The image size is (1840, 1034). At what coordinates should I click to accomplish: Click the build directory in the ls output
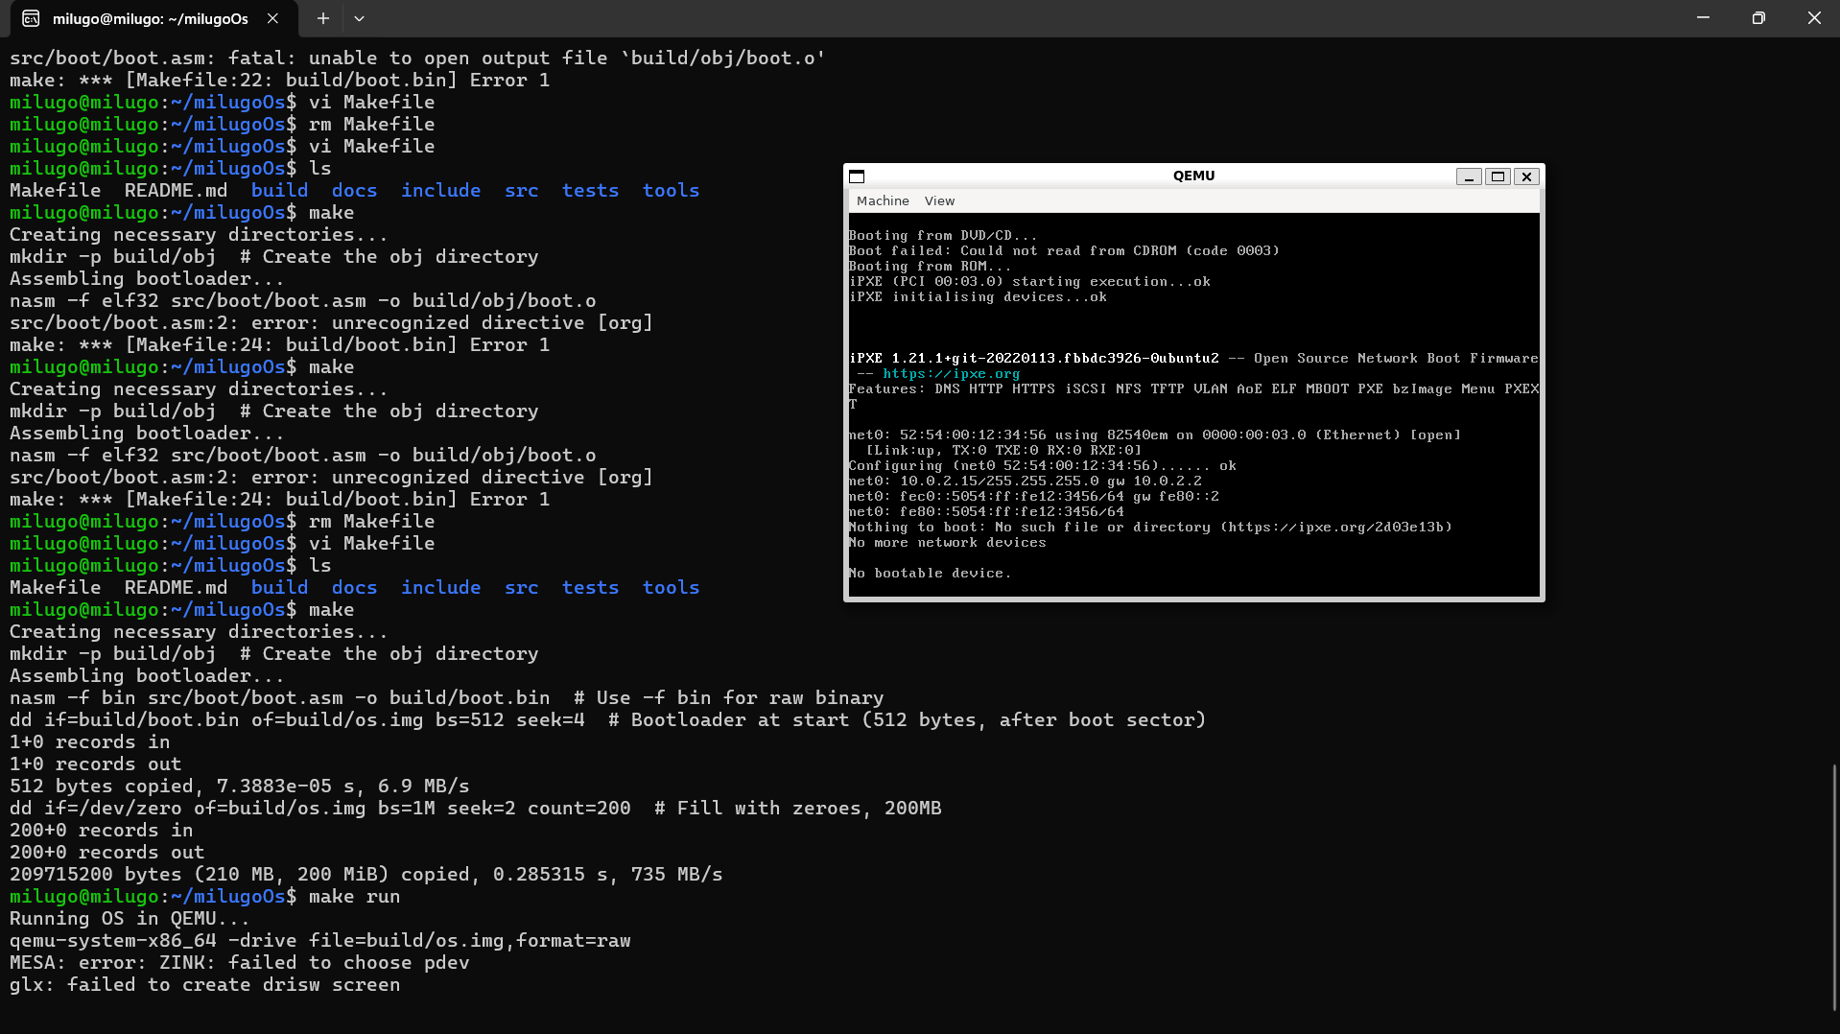(x=279, y=587)
